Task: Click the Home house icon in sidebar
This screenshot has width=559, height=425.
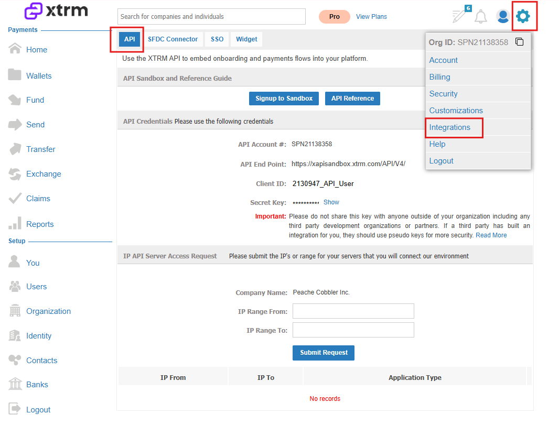Action: click(15, 48)
